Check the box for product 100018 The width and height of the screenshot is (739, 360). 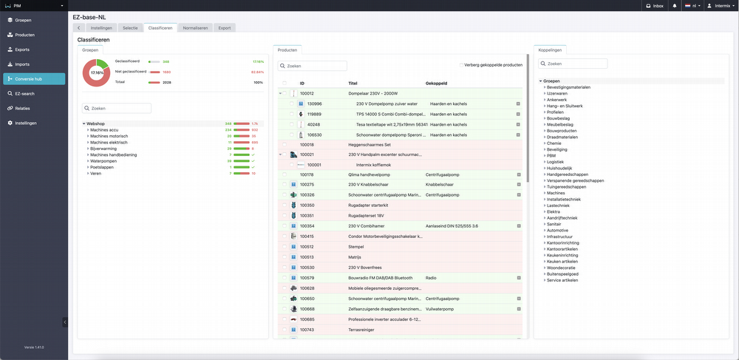point(285,145)
